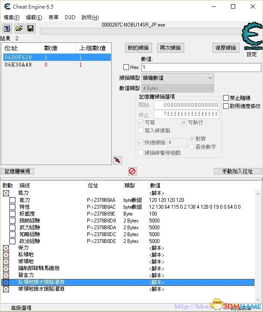Click the address list scroll down arrow
Image resolution: width=263 pixels, height=312 pixels.
point(258,300)
